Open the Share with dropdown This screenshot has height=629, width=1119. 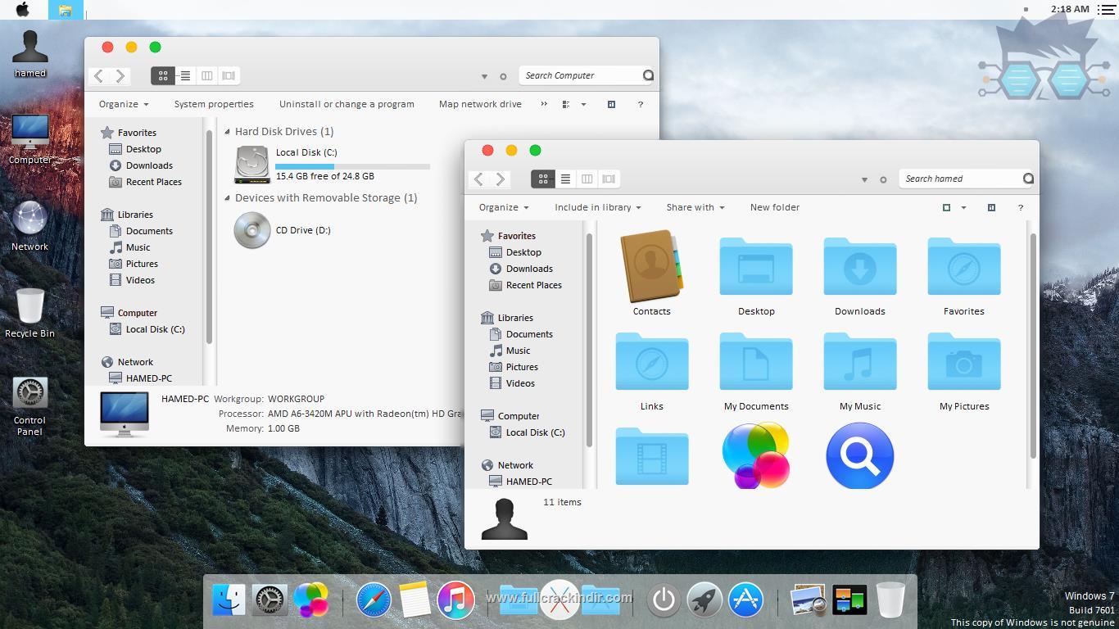(x=695, y=207)
